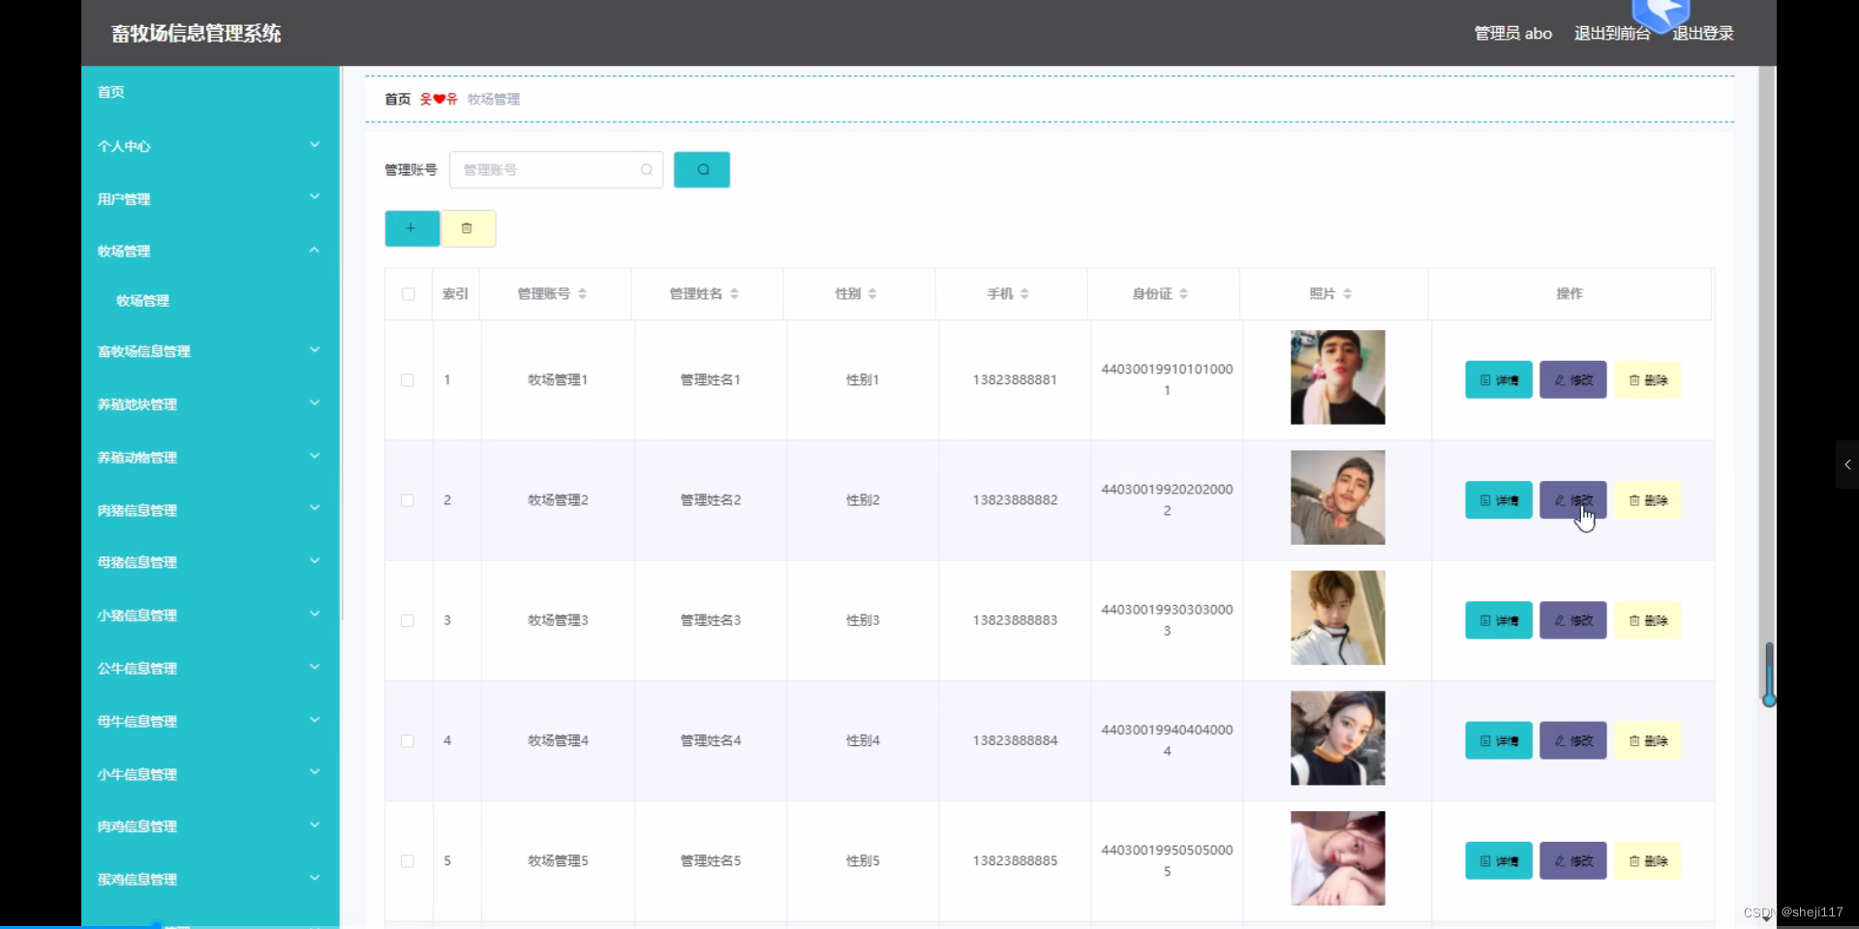Open 详情 details for row 牧场管理4
The height and width of the screenshot is (929, 1859).
pyautogui.click(x=1499, y=740)
